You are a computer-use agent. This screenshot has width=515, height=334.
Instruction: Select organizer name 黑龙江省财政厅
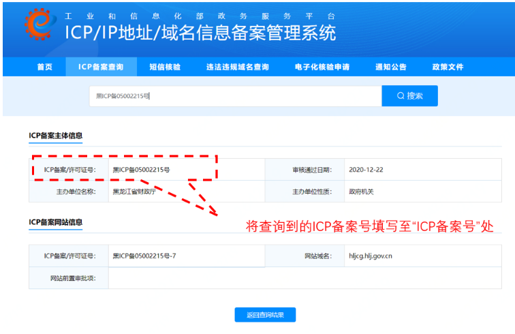pyautogui.click(x=134, y=192)
